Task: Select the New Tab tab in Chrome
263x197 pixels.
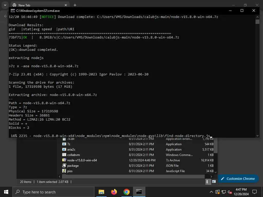Action: coord(40,5)
